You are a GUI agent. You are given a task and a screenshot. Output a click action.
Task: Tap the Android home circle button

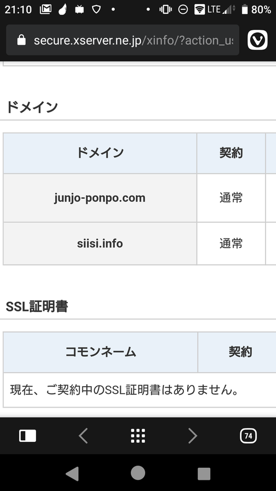point(137,473)
